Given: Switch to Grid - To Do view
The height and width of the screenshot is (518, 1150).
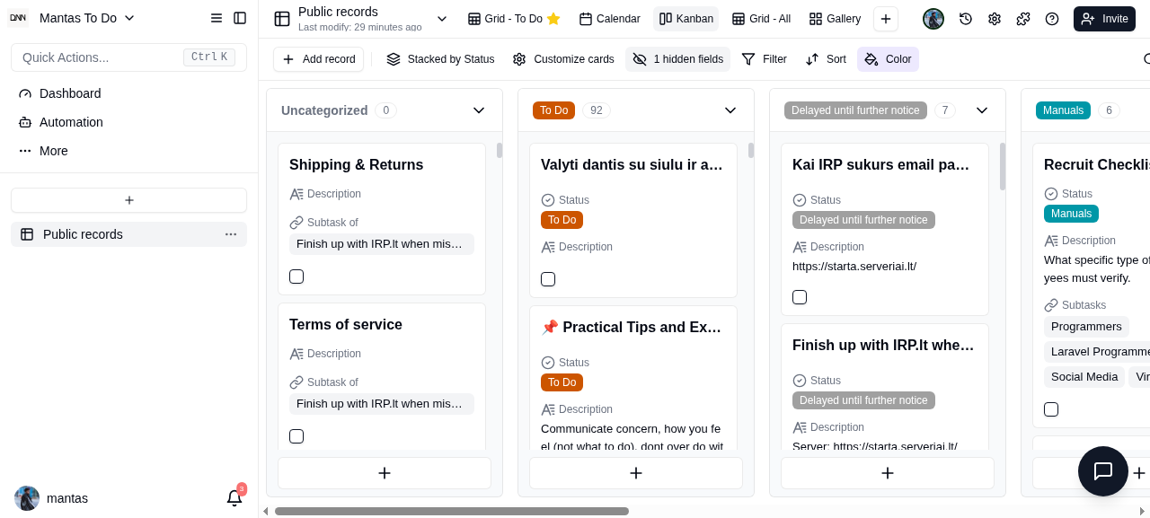Looking at the screenshot, I should (x=514, y=19).
